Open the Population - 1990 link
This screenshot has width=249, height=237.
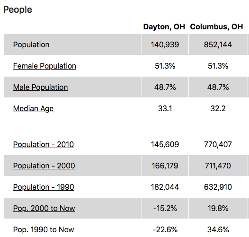click(44, 187)
